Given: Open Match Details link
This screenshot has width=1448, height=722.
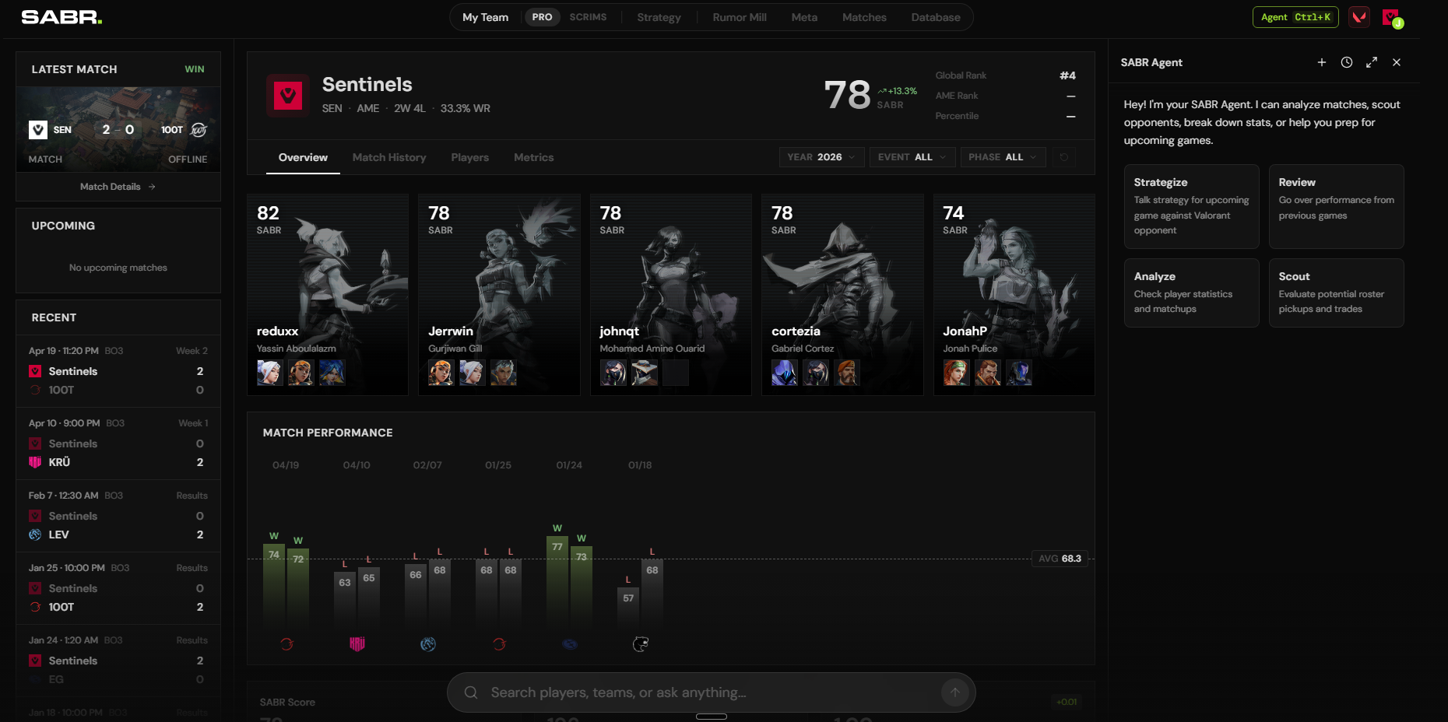Looking at the screenshot, I should pos(118,187).
